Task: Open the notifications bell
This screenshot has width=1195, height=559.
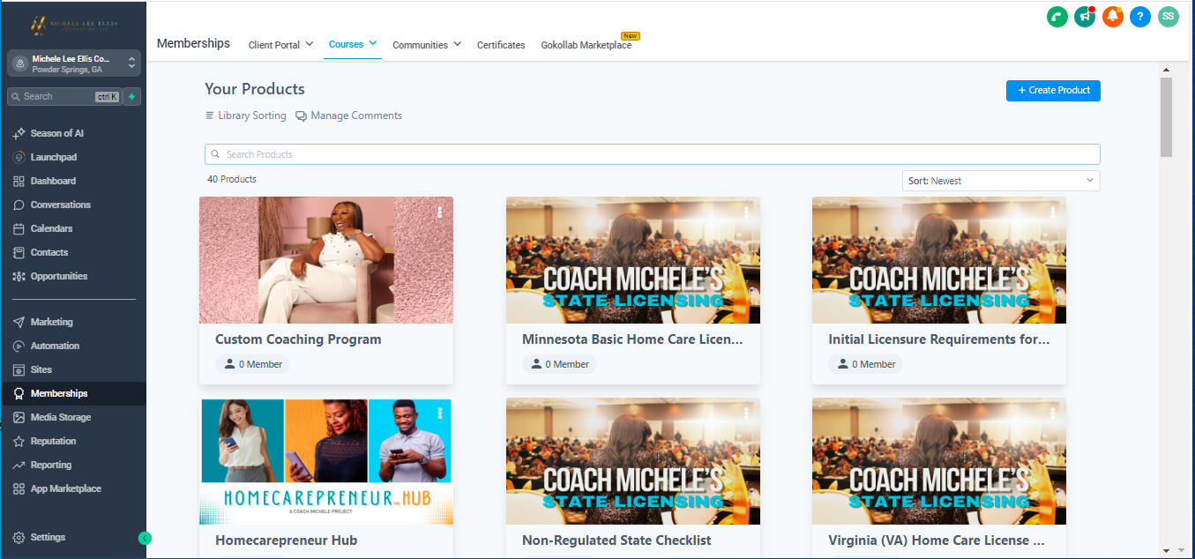Action: 1112,16
